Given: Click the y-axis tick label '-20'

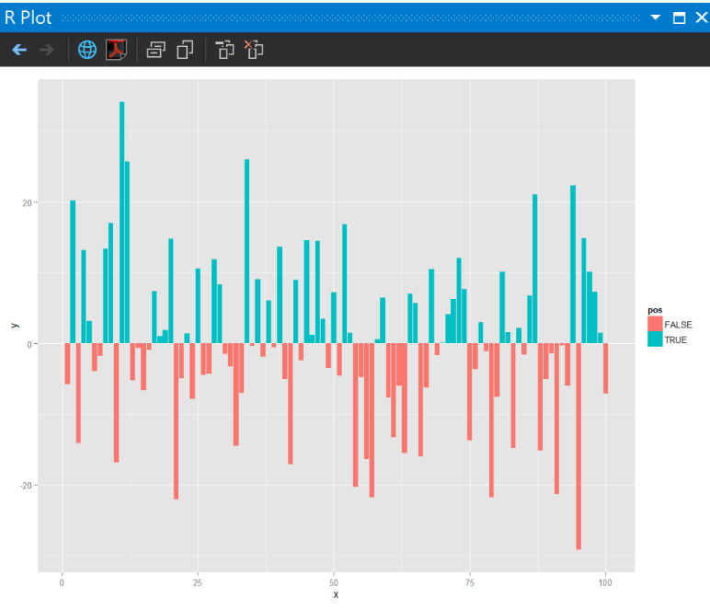Looking at the screenshot, I should 26,486.
